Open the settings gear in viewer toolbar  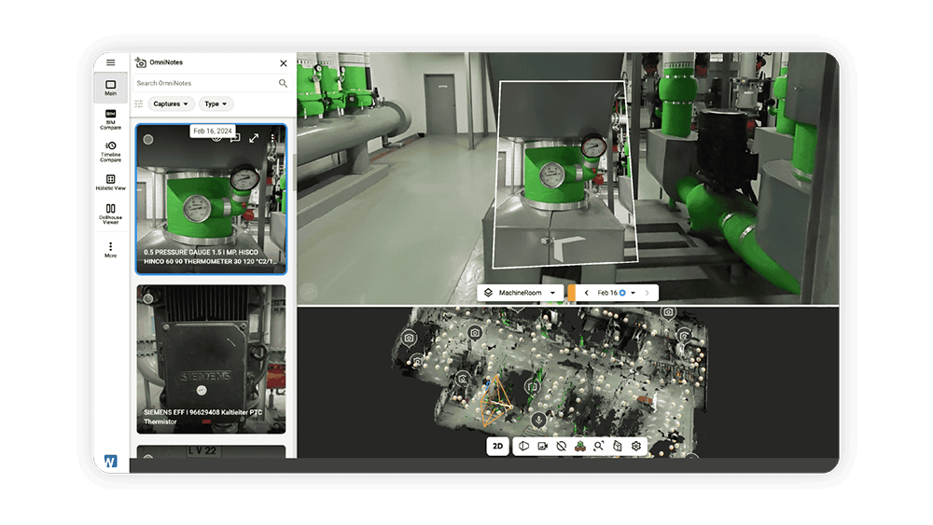coord(636,446)
